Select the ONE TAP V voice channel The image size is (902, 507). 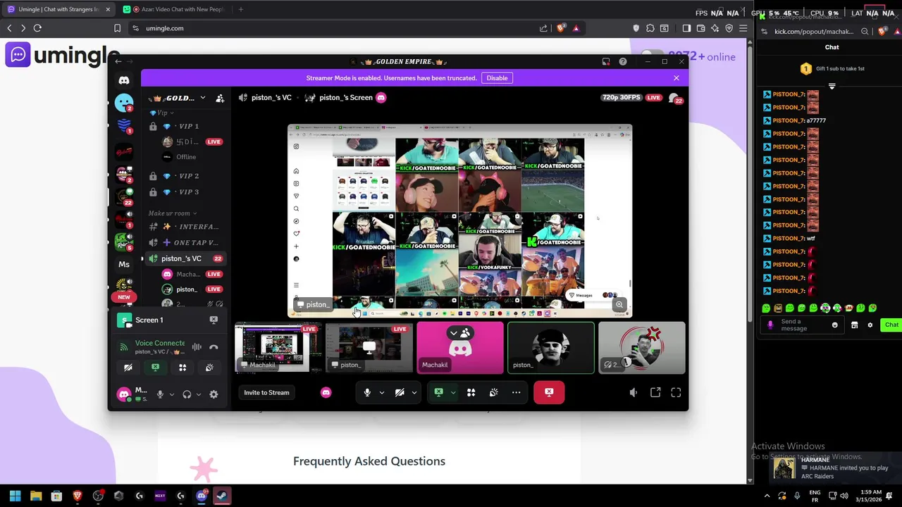185,243
